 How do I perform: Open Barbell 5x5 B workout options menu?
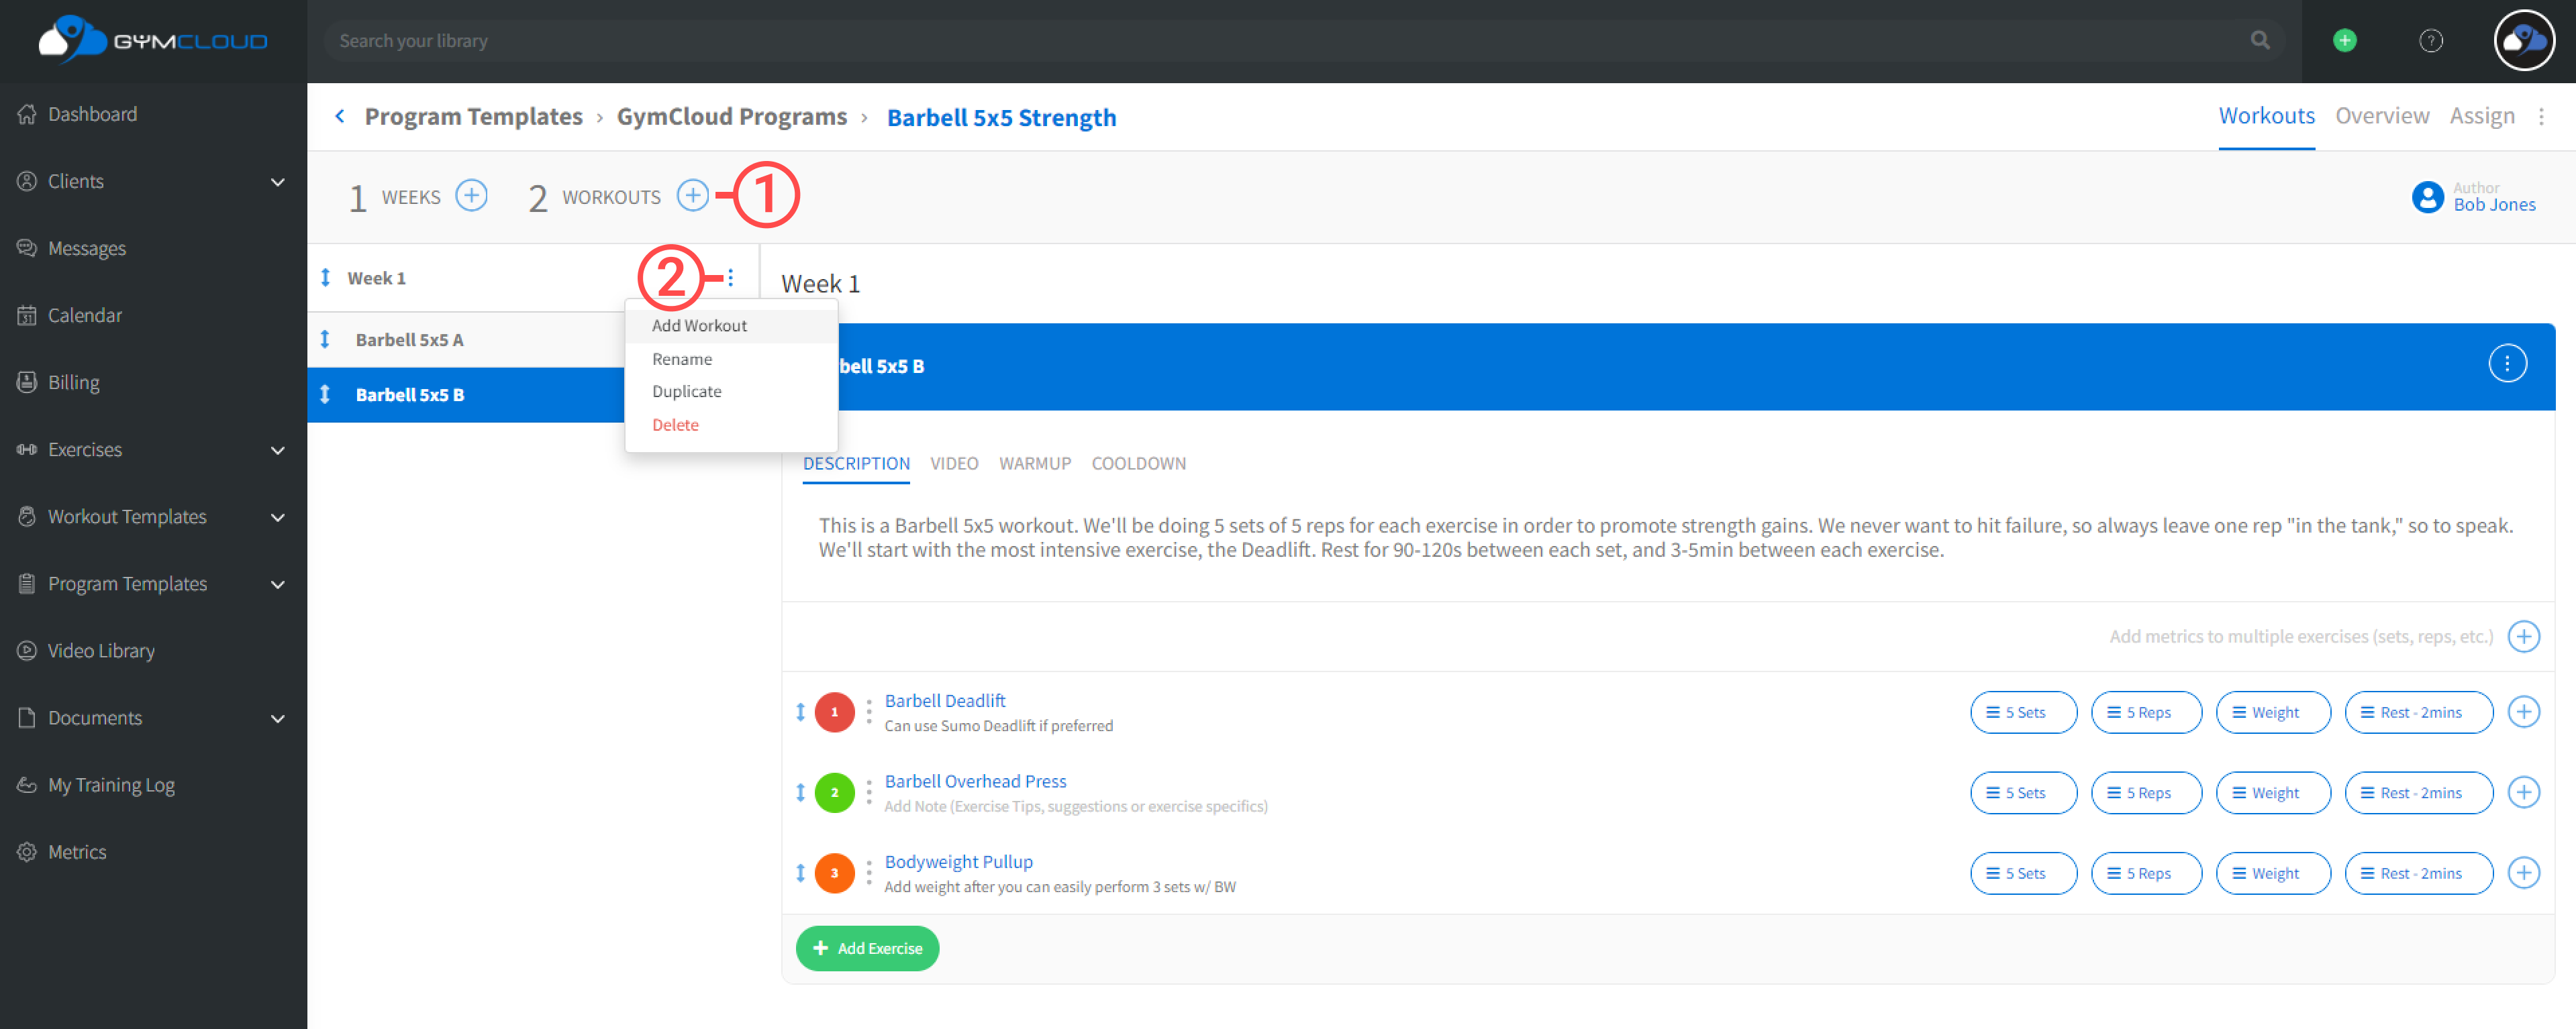(2506, 364)
